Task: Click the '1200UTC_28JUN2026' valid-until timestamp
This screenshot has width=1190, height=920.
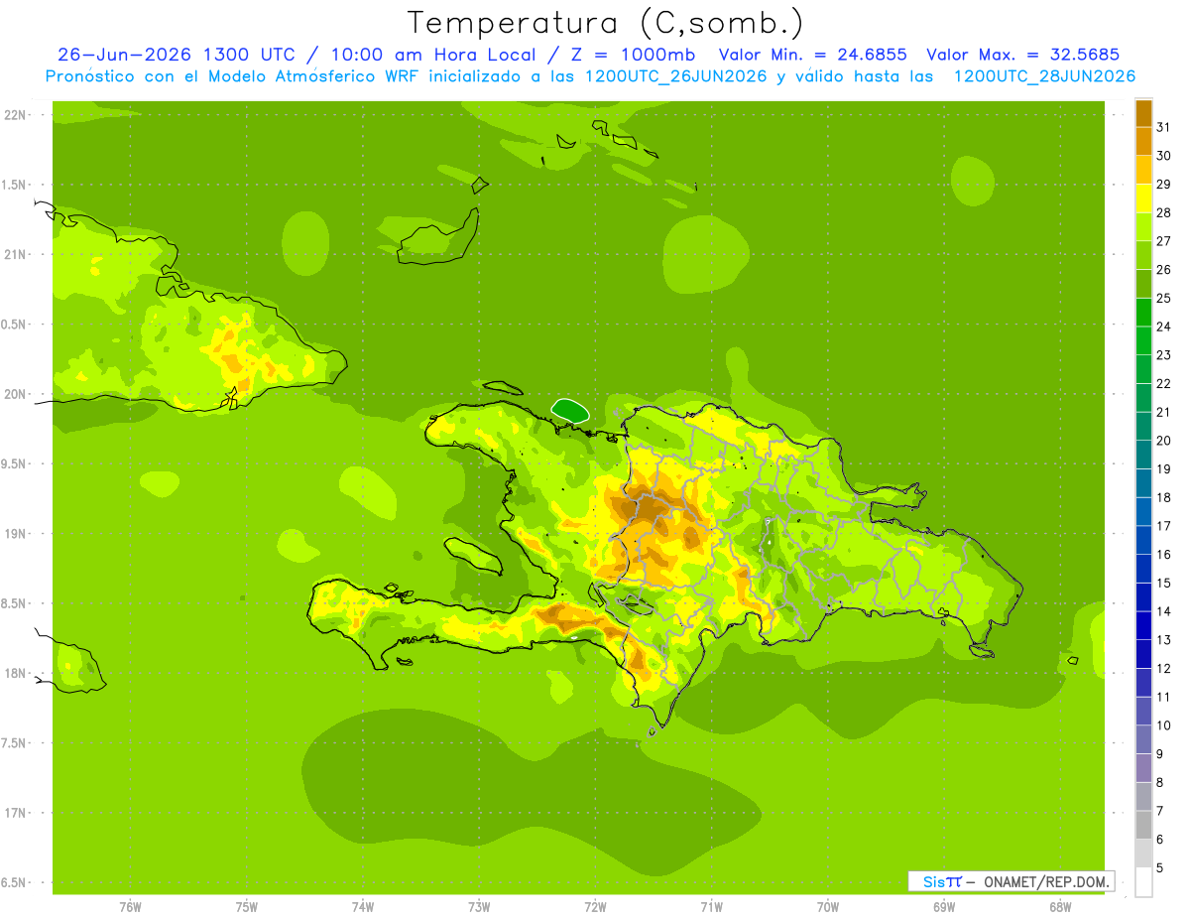Action: 1044,76
